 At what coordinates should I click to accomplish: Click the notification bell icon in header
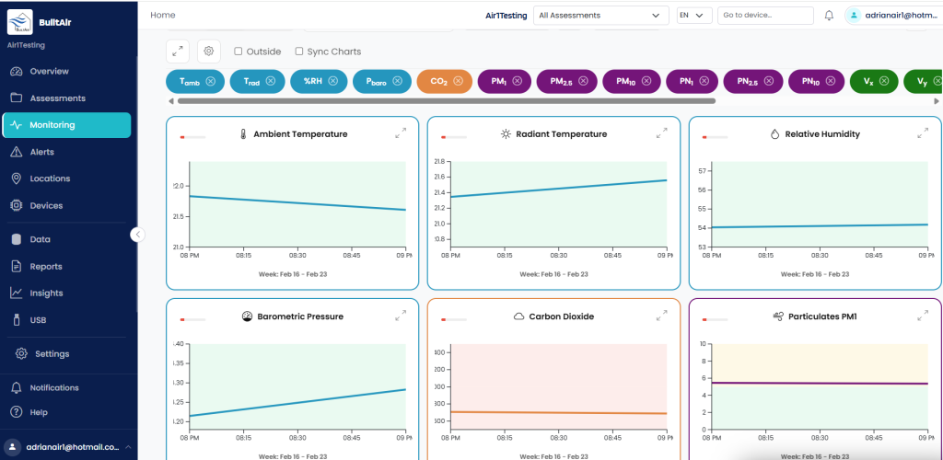[x=829, y=16]
